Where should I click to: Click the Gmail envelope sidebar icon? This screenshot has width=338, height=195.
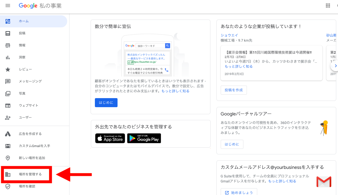coord(8,146)
